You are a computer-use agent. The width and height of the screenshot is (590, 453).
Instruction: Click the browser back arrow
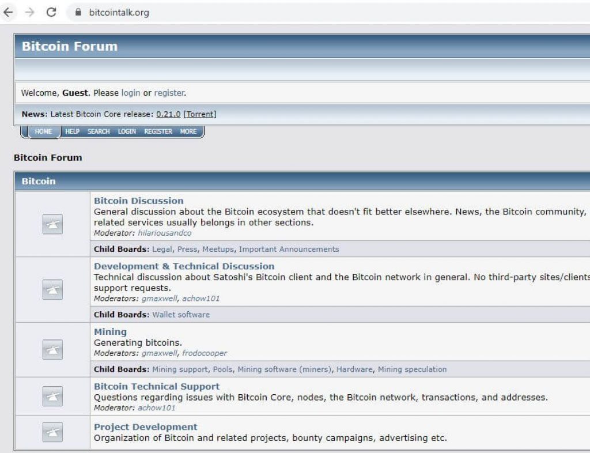[x=8, y=12]
